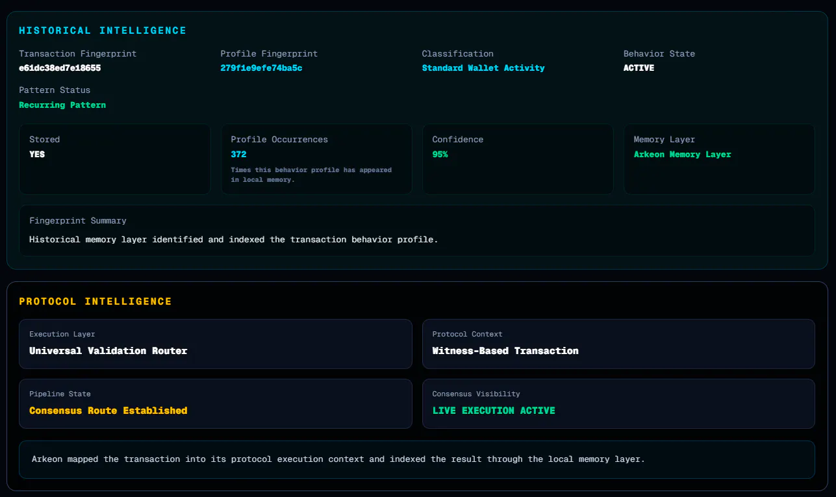Click the LIVE EXECUTION ACTIVE status

[x=494, y=411]
